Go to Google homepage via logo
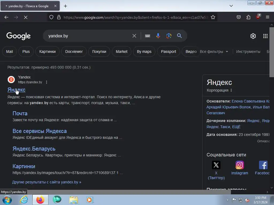 18,36
